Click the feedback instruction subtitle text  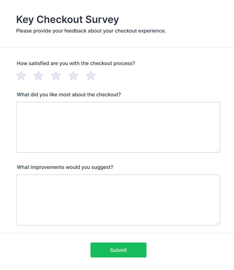tap(91, 31)
